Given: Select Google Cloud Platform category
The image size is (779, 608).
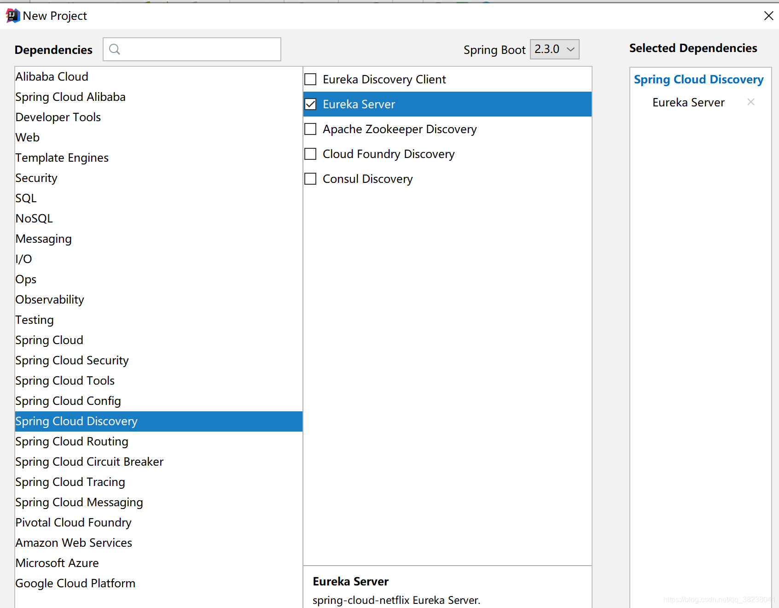Looking at the screenshot, I should [158, 583].
